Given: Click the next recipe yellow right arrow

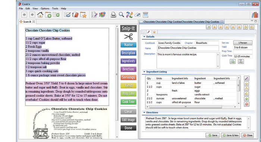Looking at the screenshot, I should click(x=252, y=27).
